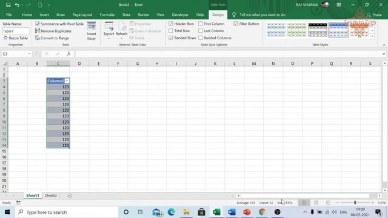Open Microsoft Edge from taskbar
This screenshot has width=388, height=218.
[171, 212]
